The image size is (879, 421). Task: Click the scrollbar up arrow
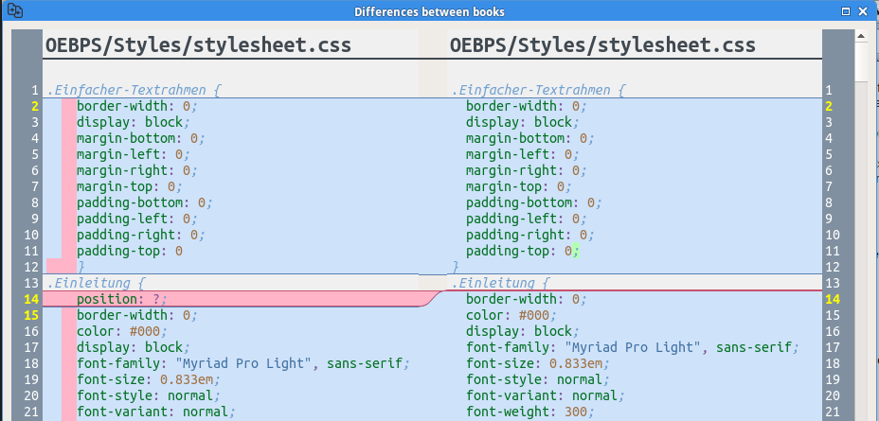(861, 37)
